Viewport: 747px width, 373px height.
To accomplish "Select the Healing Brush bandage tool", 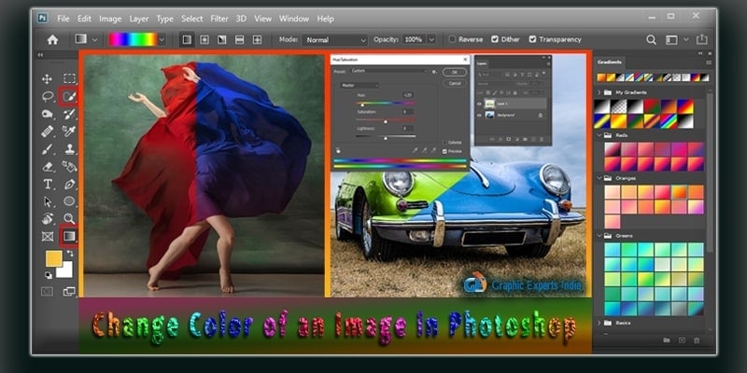I will click(48, 131).
